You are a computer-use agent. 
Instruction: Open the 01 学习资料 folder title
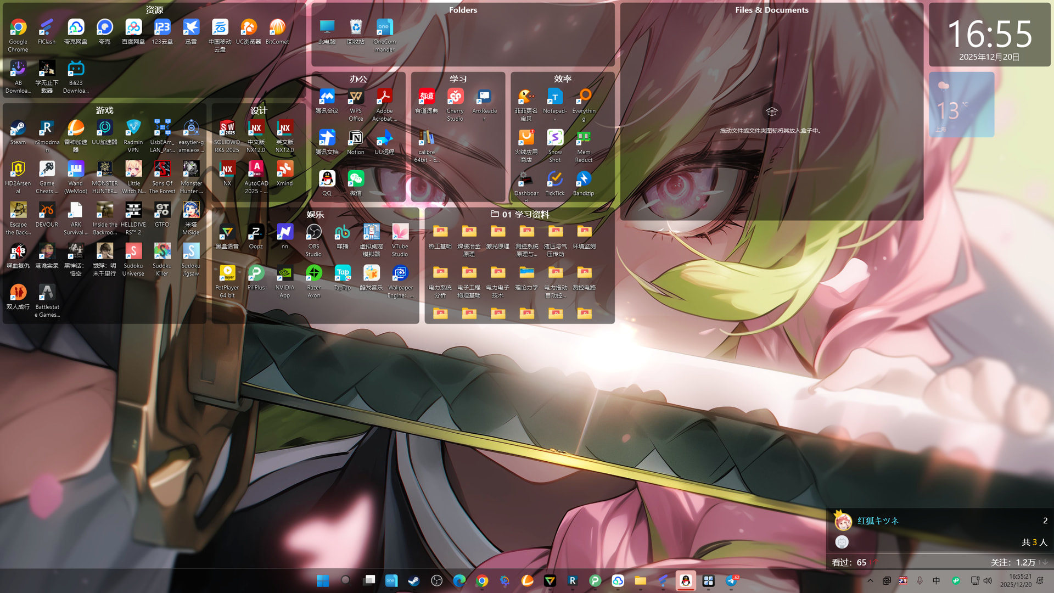525,214
